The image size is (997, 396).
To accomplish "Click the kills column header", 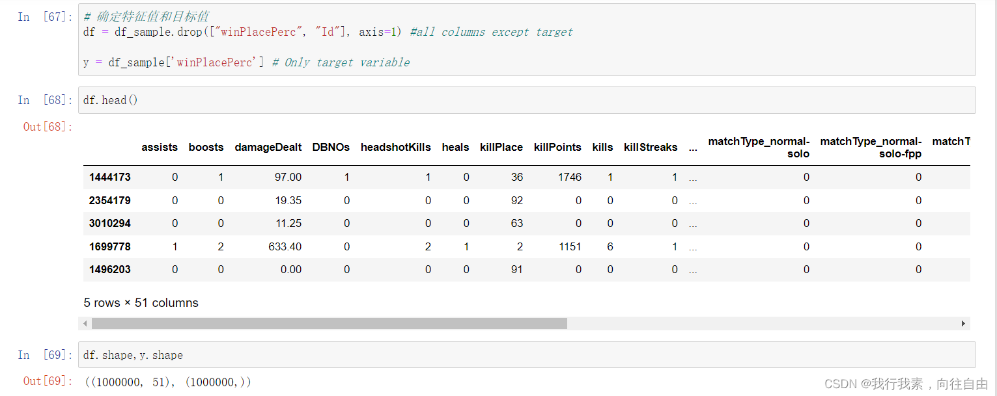I will (602, 147).
